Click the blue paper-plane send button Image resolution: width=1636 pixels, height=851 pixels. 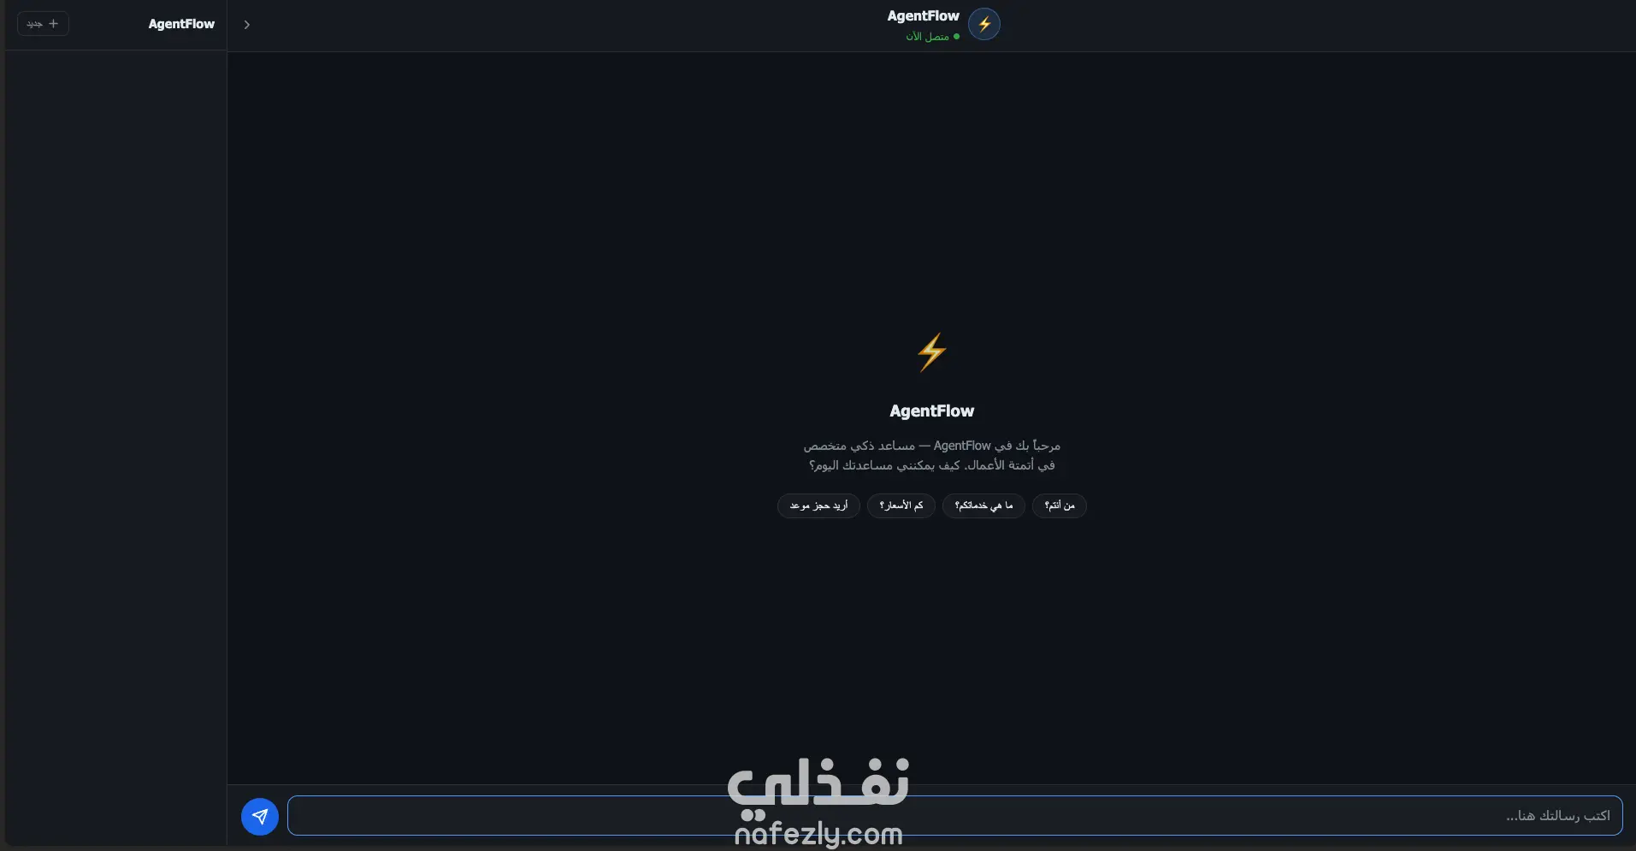(x=260, y=816)
